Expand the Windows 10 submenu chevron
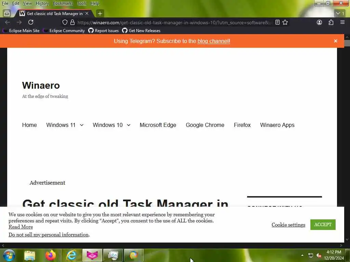 click(129, 125)
